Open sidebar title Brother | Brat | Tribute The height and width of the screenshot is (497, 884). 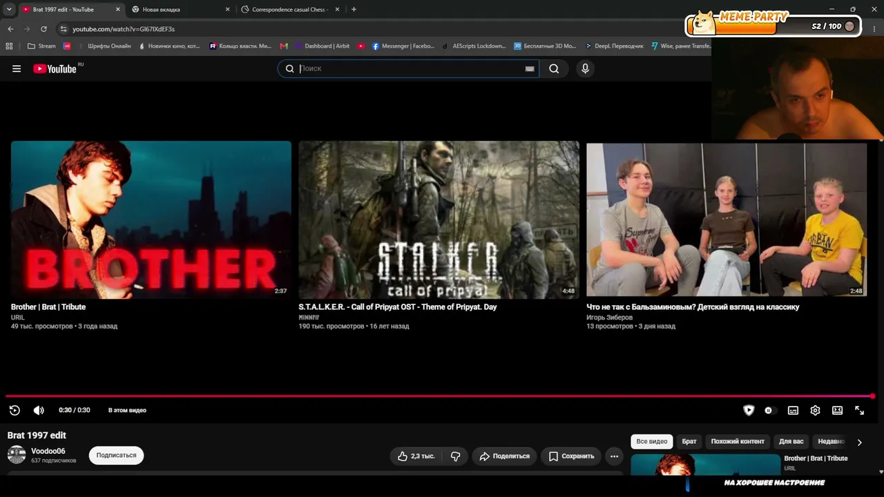coord(816,458)
